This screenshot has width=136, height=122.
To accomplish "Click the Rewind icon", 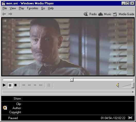I will 29,85.
